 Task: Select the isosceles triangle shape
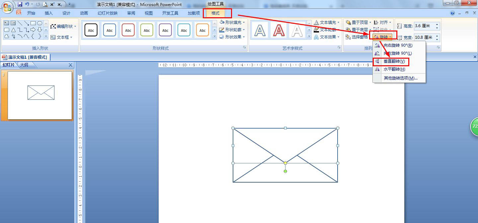(x=13, y=30)
